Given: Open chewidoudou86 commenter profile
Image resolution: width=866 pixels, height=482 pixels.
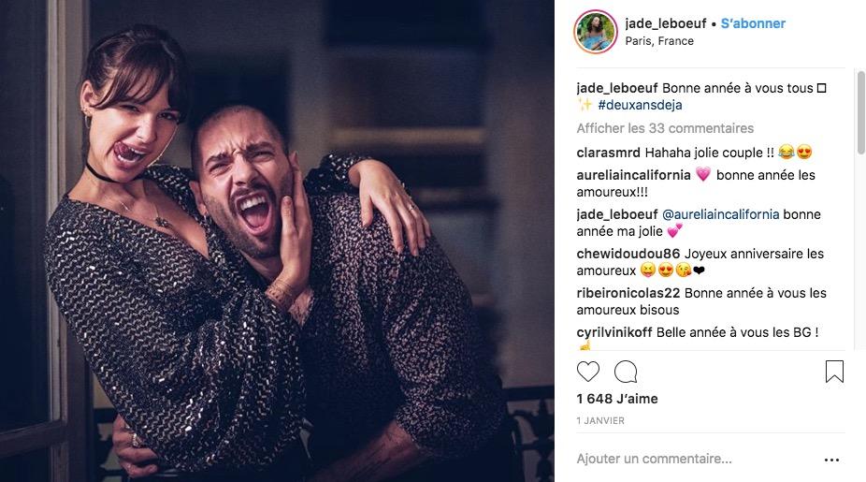Looking at the screenshot, I should point(627,254).
